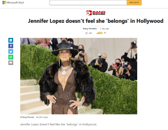Image resolution: width=168 pixels, height=130 pixels.
Task: Click the 1 day ago timestamp
Action: (x=104, y=29)
